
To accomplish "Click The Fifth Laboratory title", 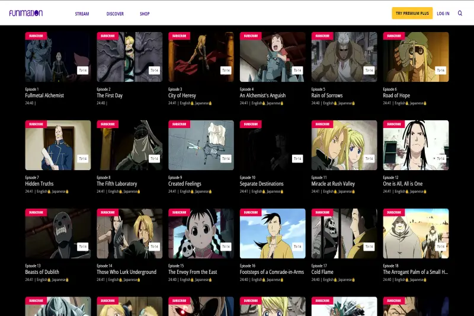I will tap(117, 184).
